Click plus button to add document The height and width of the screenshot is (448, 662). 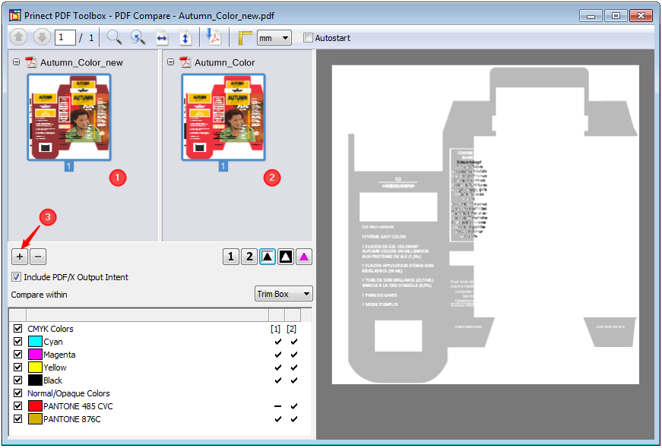click(20, 257)
